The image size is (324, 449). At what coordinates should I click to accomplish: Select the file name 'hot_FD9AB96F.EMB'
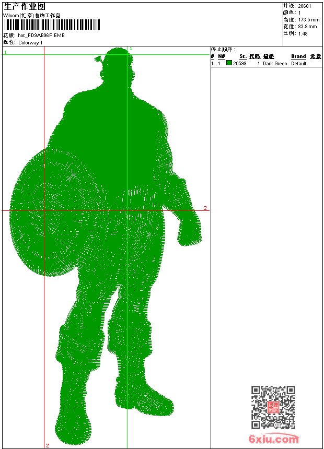click(x=41, y=36)
